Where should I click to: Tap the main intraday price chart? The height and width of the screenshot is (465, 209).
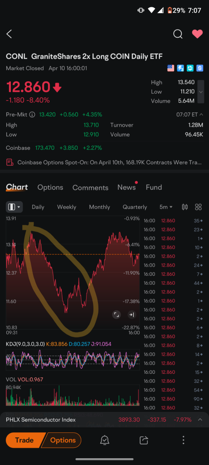[x=73, y=273]
